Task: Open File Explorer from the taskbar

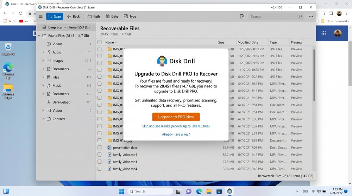Action: pyautogui.click(x=209, y=191)
